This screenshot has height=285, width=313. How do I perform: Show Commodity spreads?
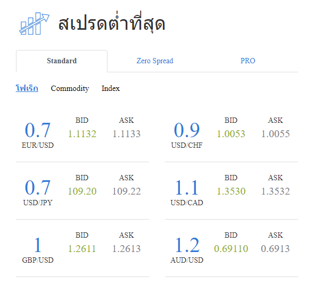(x=70, y=88)
